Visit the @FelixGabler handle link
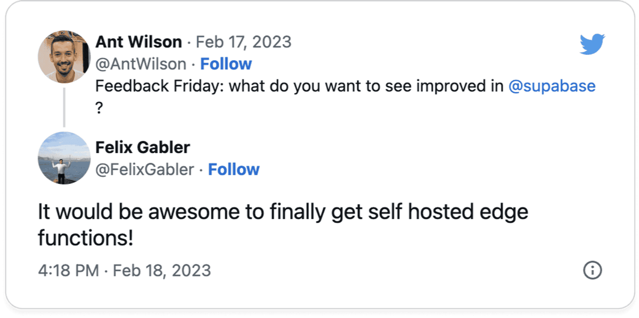Viewport: 639px width, 318px height. coord(145,169)
